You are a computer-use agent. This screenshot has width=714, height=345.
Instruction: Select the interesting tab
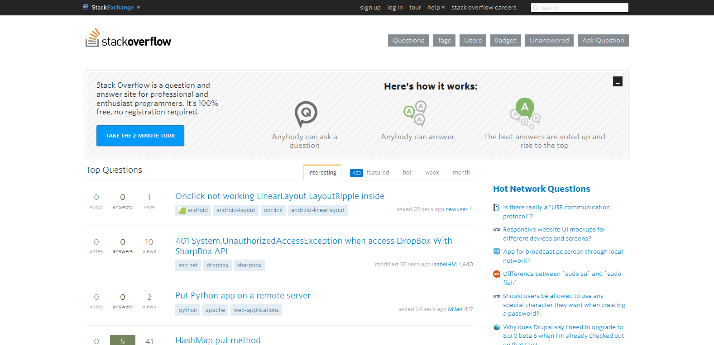point(322,172)
